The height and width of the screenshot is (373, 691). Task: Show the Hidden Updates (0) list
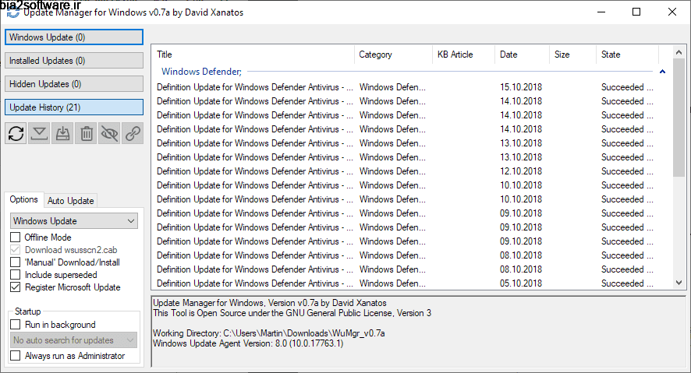point(74,84)
